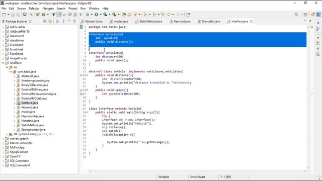This screenshot has width=322, height=181.
Task: Click the Search flashlight toolbar icon
Action: [x=135, y=15]
